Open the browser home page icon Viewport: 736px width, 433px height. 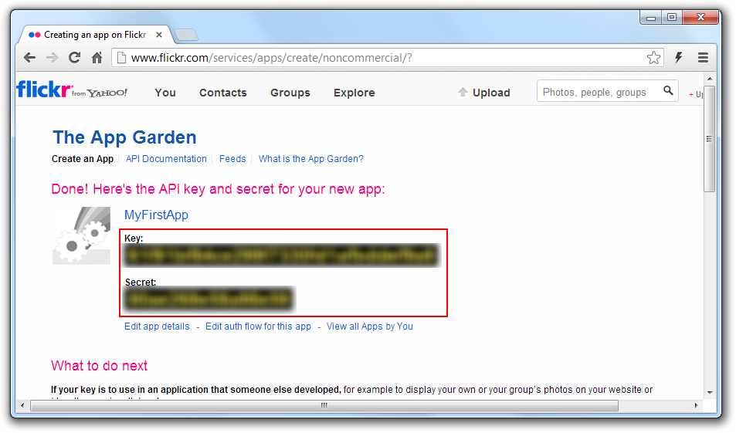tap(97, 58)
